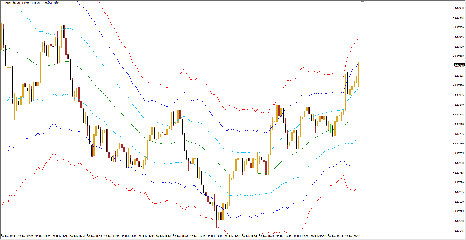The image size is (466, 240).
Task: Click the 1.17840 price scale label
Action: pos(459,105)
